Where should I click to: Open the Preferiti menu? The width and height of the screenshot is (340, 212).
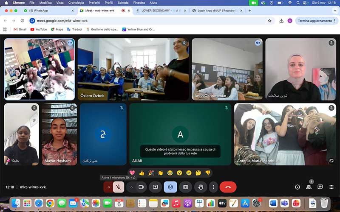pyautogui.click(x=94, y=3)
